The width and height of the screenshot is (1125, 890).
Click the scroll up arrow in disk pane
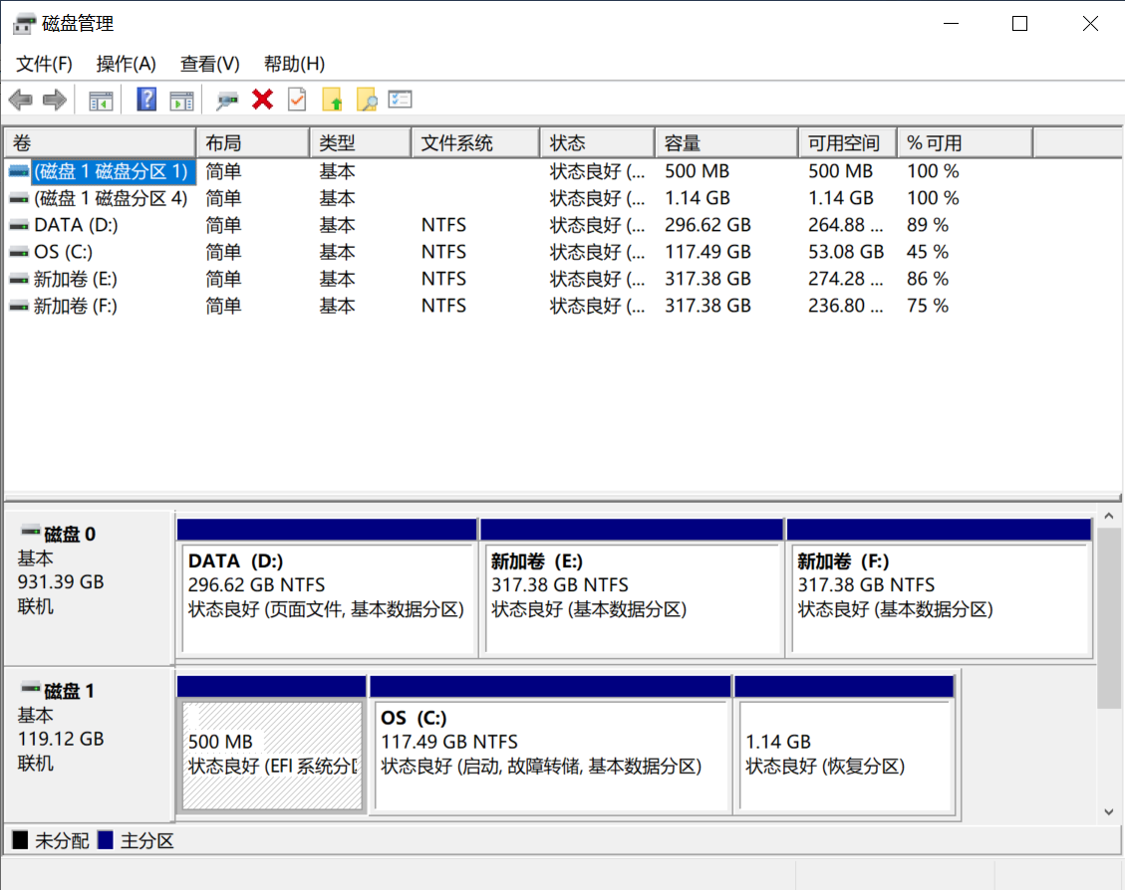click(1108, 517)
